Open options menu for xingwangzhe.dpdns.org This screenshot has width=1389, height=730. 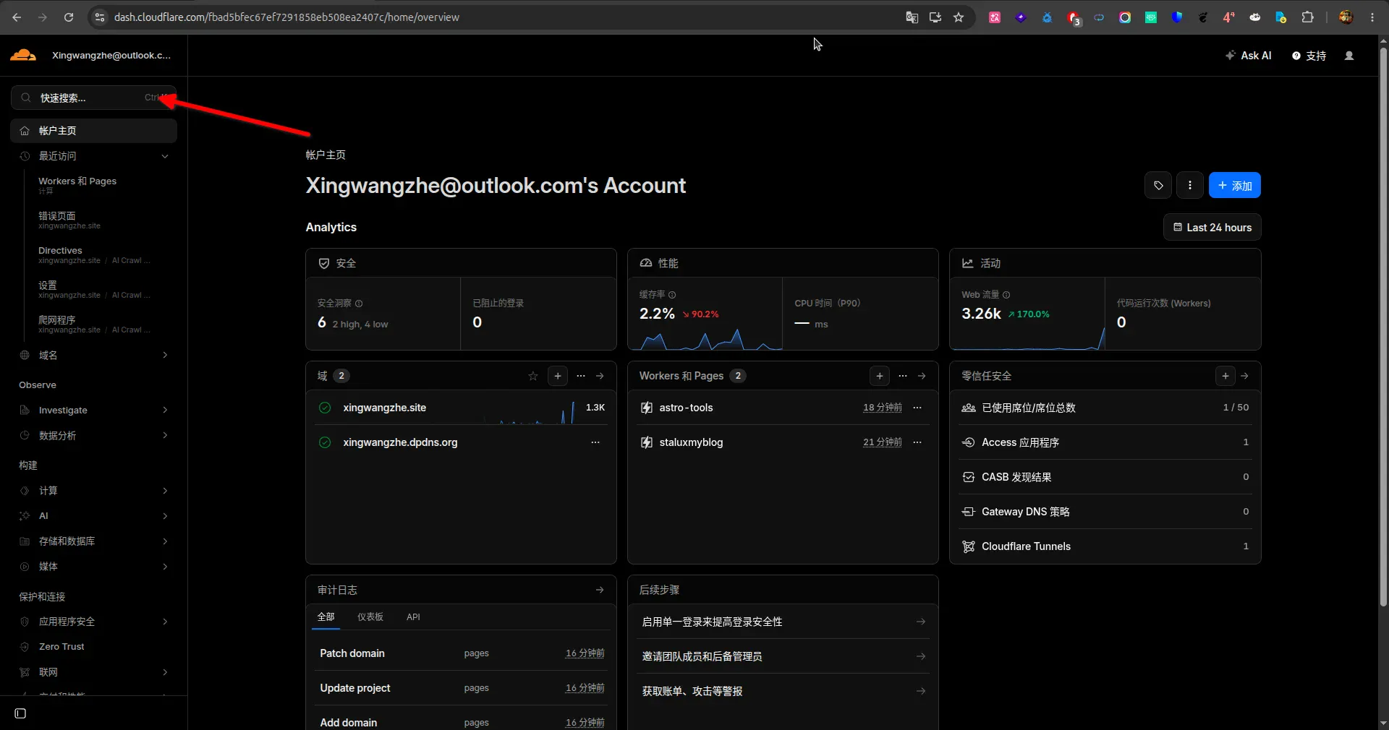[595, 442]
